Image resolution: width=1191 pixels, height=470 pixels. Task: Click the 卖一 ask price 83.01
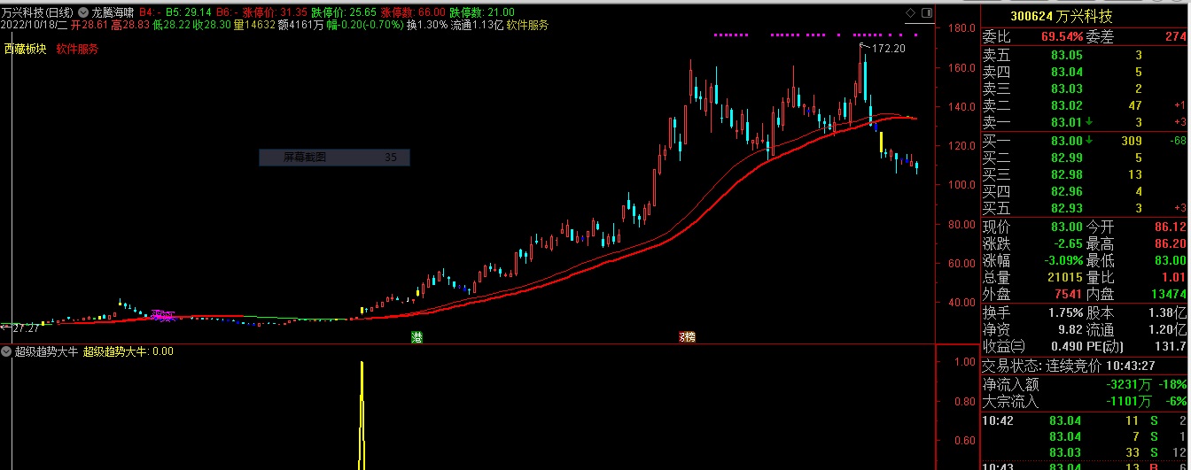click(1066, 122)
